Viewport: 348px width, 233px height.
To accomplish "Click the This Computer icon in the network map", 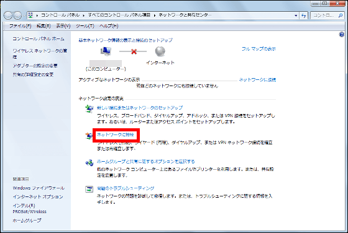I will pyautogui.click(x=106, y=51).
